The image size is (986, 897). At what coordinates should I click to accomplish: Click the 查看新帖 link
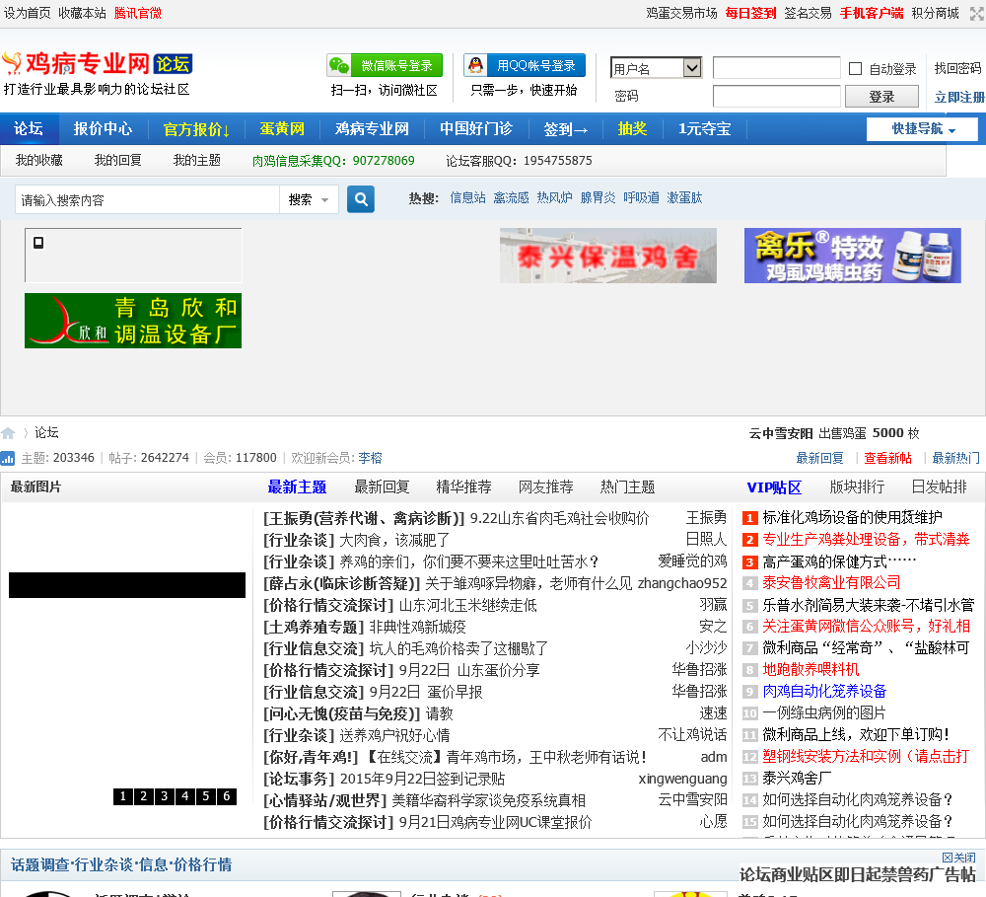[887, 458]
